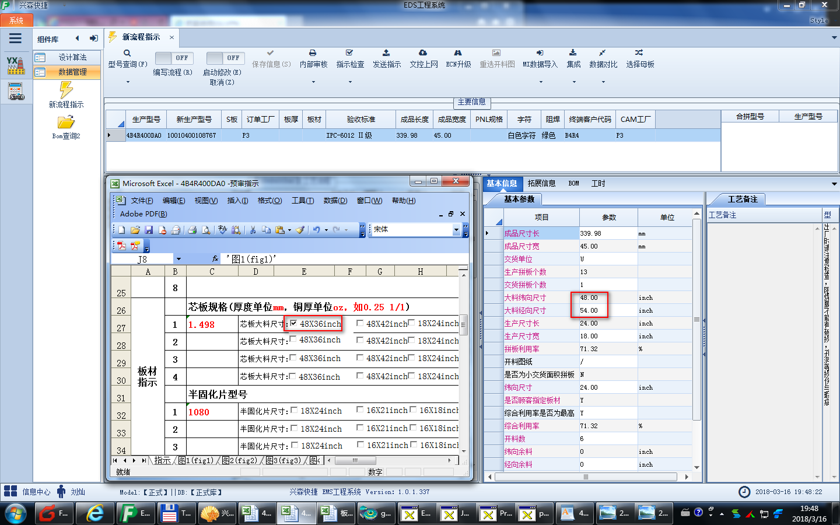Click the 选择母板 shuffle icon
The height and width of the screenshot is (525, 840).
click(639, 52)
